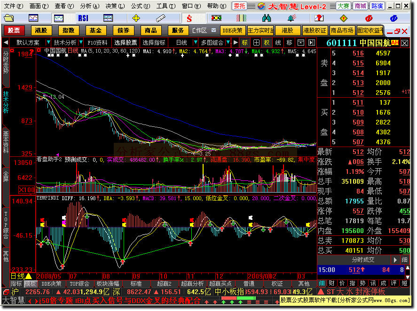Click the Shanghai index value 2265.76
The height and width of the screenshot is (311, 417).
coord(38,292)
